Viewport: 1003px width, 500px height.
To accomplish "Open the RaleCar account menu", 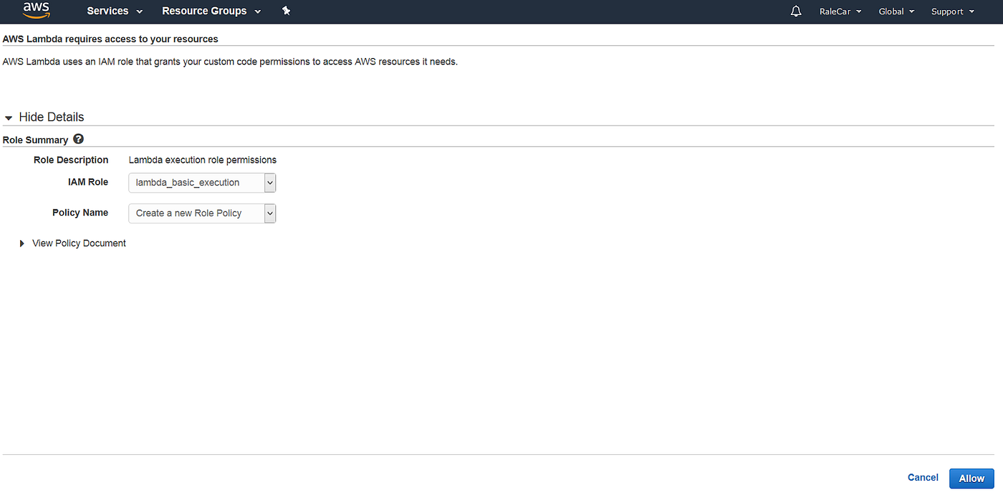I will click(x=840, y=11).
